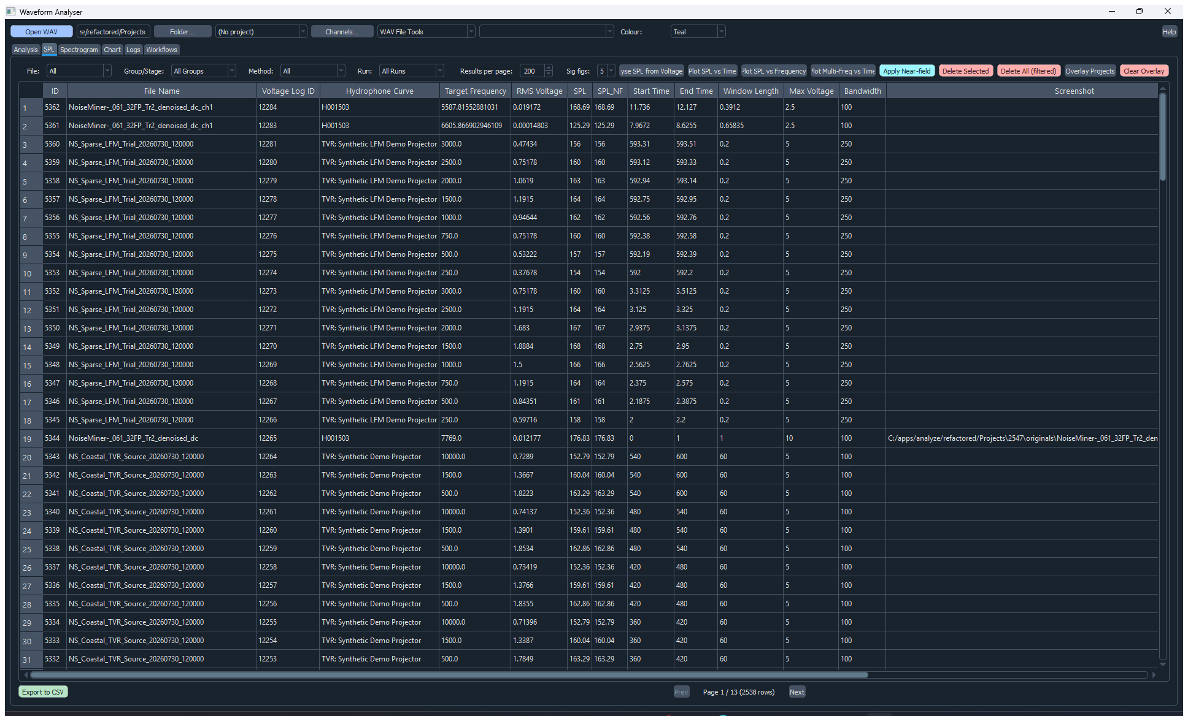Click the Bandwidth column header

862,91
